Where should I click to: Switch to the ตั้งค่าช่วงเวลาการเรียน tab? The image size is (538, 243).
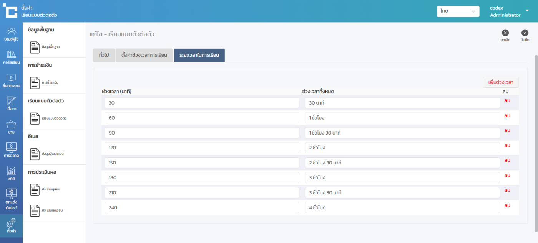[144, 55]
